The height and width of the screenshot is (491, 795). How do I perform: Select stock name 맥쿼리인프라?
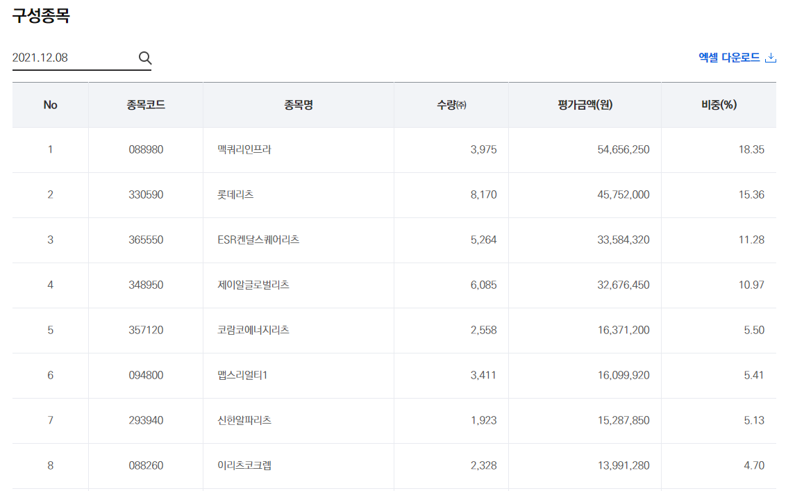click(x=244, y=149)
